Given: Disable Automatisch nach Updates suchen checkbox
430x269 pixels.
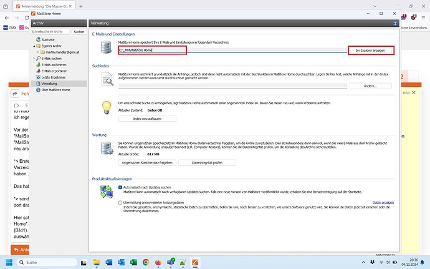Looking at the screenshot, I should point(120,187).
